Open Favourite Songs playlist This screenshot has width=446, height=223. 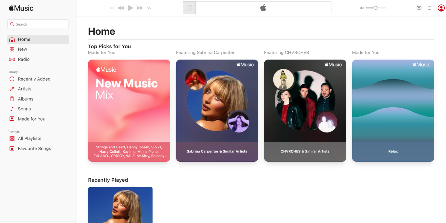38,148
